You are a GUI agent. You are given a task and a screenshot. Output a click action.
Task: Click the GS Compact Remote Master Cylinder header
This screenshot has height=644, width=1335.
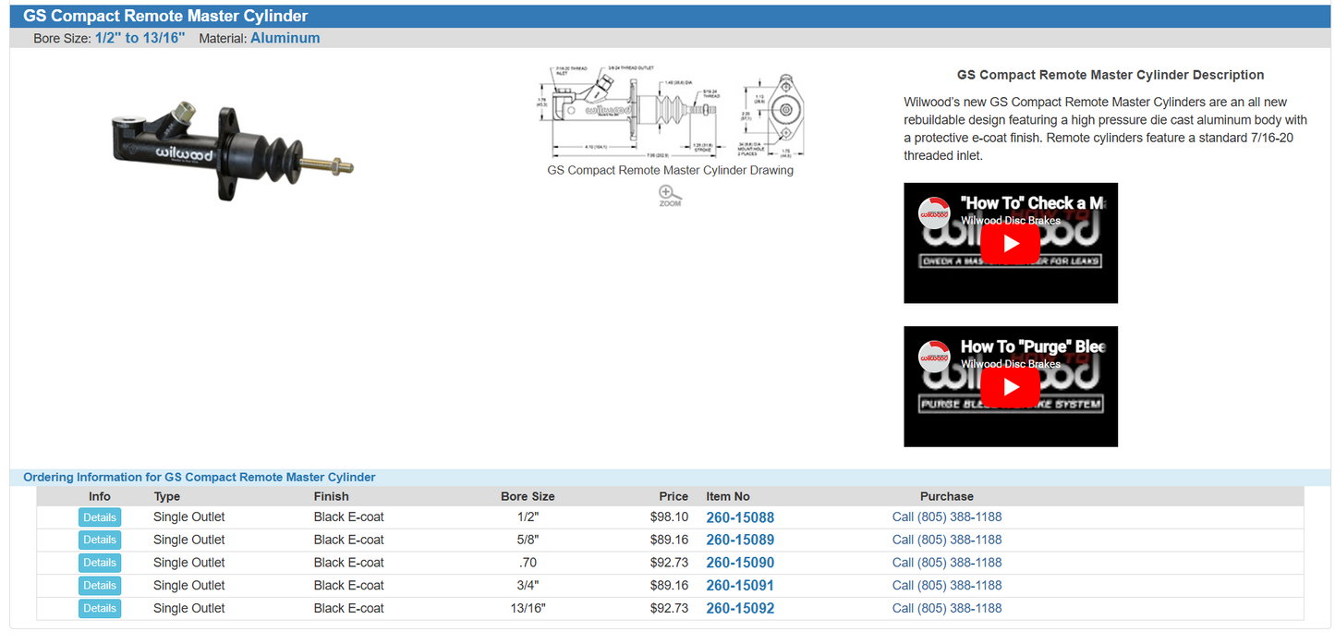coord(165,16)
